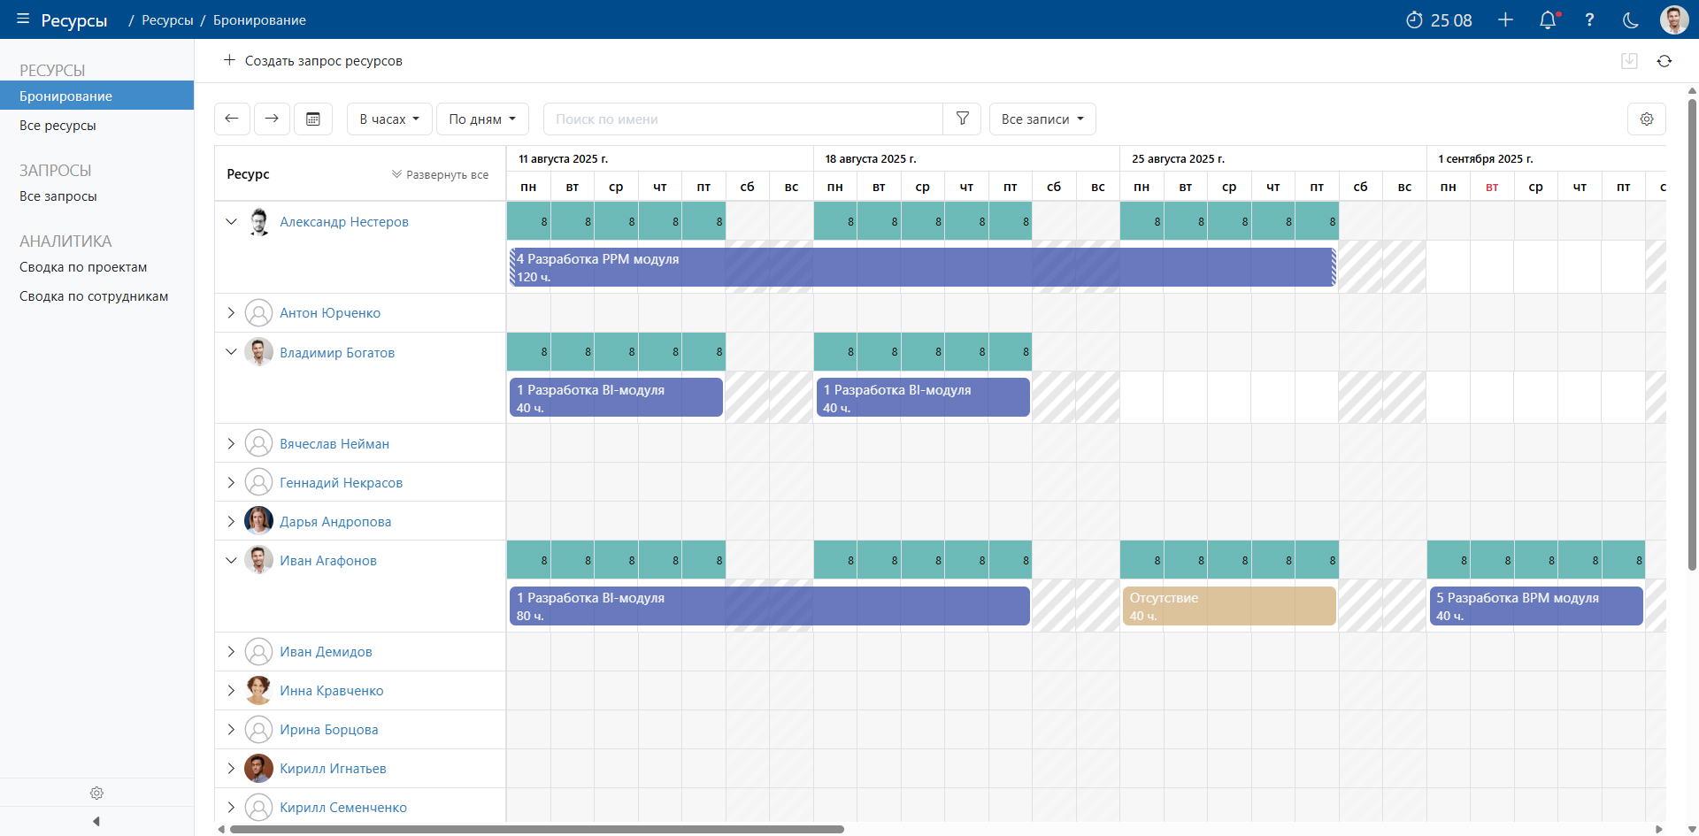1699x836 pixels.
Task: Open the 'По дням' dropdown
Action: [481, 119]
